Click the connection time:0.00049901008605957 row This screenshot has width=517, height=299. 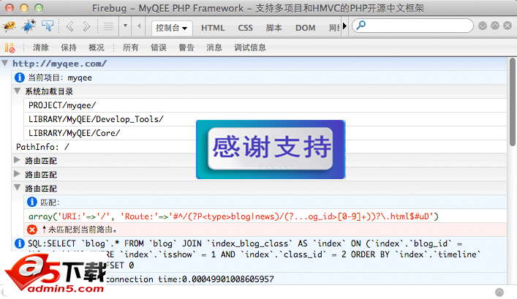coord(189,279)
